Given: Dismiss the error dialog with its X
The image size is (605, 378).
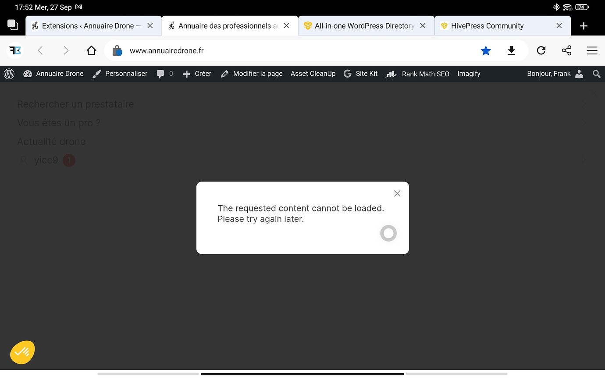Looking at the screenshot, I should (397, 193).
